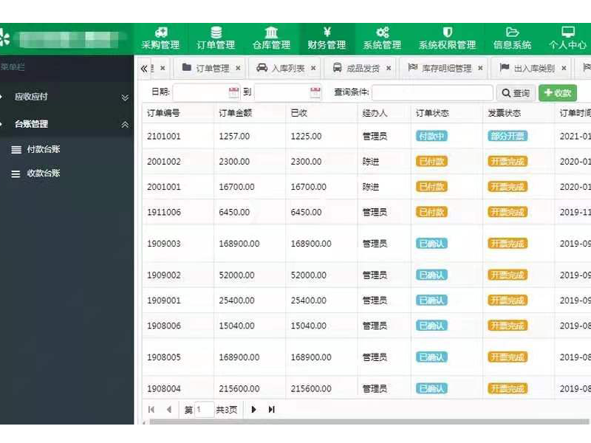Viewport: 591px width, 443px height.
Task: Open 信息系统 folder icon in top navigation
Action: (x=512, y=32)
